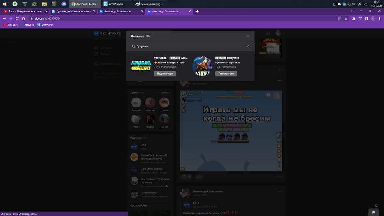Open the Minecraft Аккаунты group avatar
The image size is (384, 216).
tap(141, 66)
